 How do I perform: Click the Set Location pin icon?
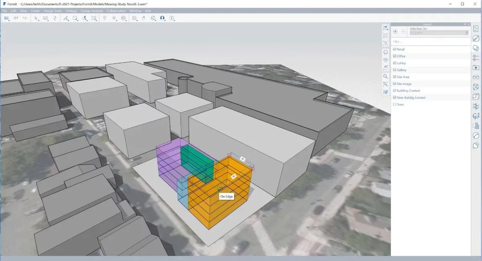(x=104, y=18)
